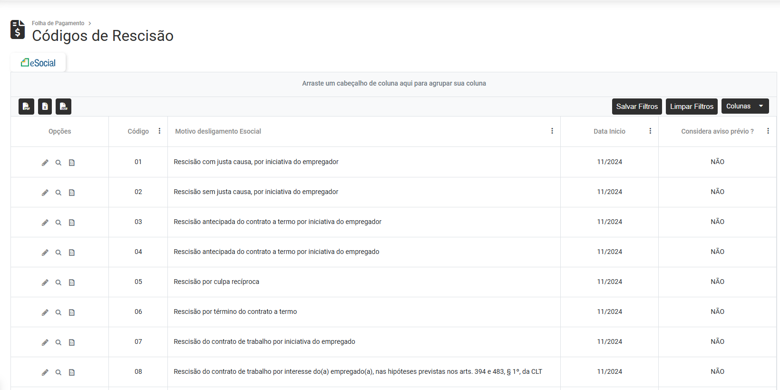Open Data Inicio column options menu

(650, 131)
